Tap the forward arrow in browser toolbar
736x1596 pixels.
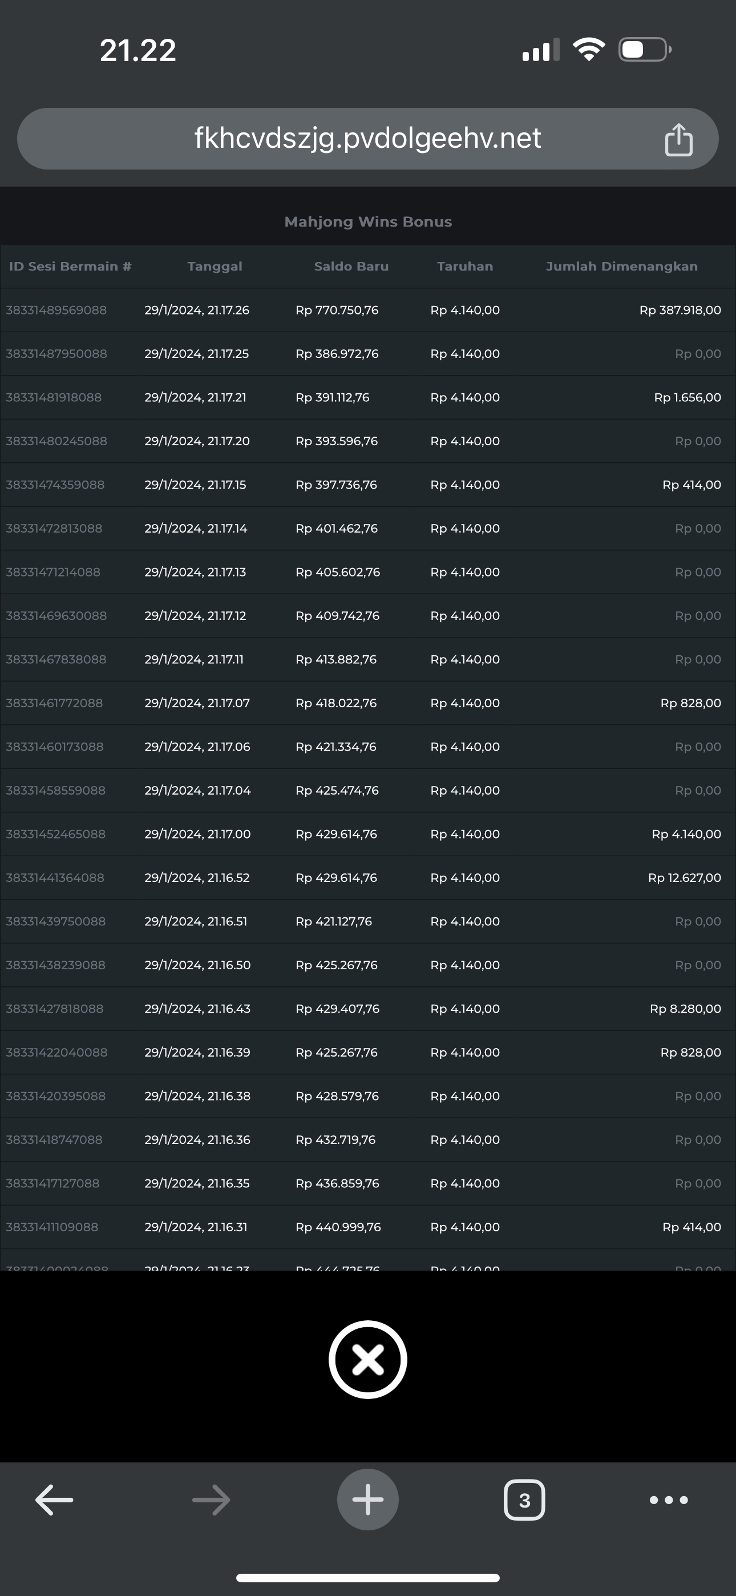point(211,1500)
